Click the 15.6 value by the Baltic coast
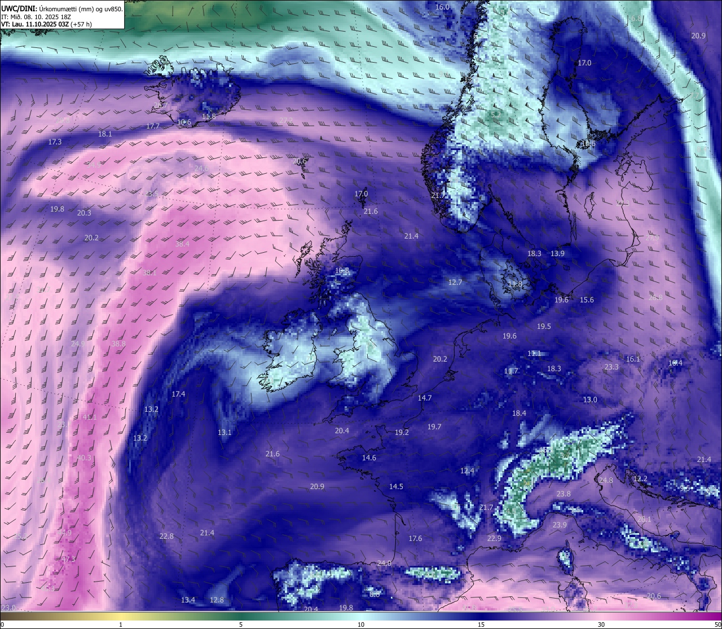Viewport: 722px width, 629px height. [x=587, y=300]
